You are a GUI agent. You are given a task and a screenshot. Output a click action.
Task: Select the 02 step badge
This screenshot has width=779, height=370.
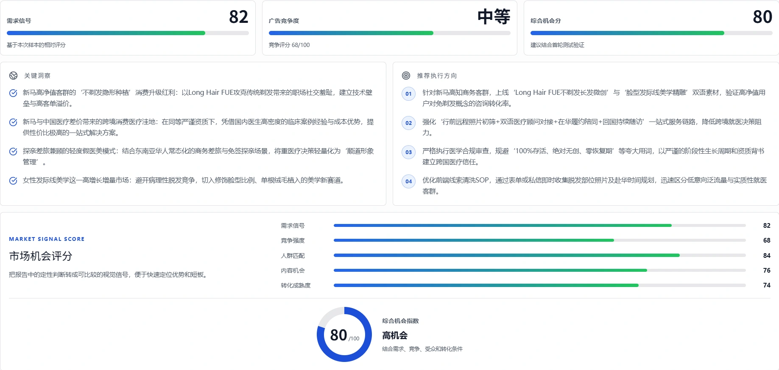pyautogui.click(x=409, y=123)
